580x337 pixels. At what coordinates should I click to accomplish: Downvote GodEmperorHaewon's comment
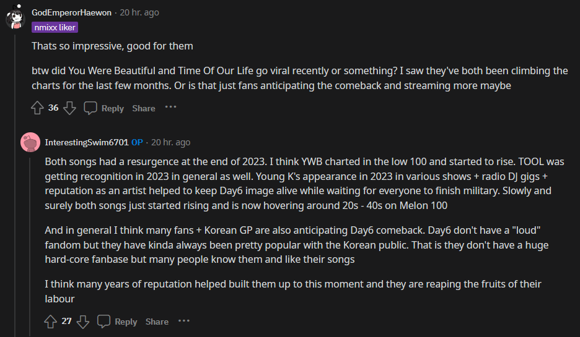69,108
